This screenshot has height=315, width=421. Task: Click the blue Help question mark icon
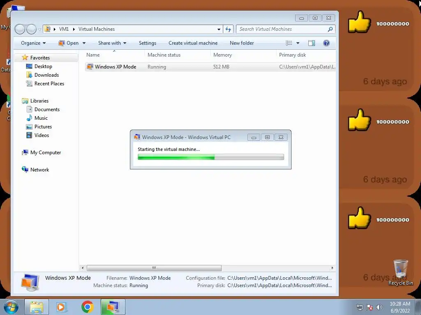click(x=326, y=43)
